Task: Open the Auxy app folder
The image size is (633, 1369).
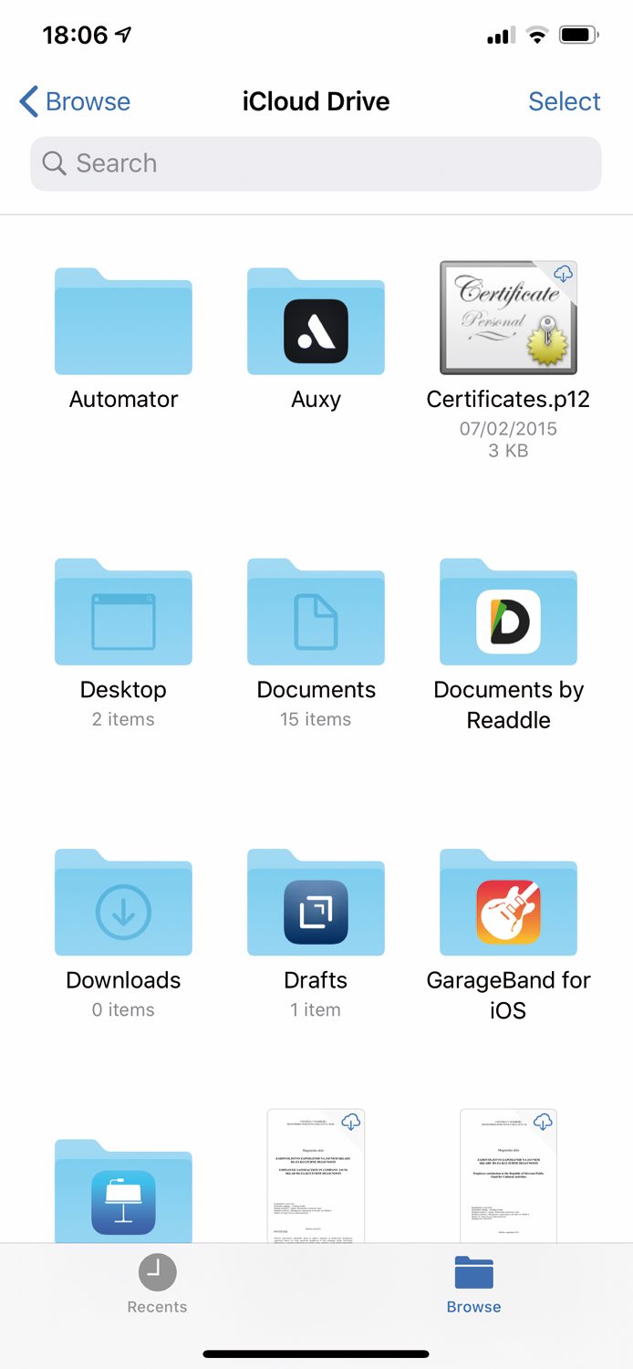Action: [x=316, y=321]
